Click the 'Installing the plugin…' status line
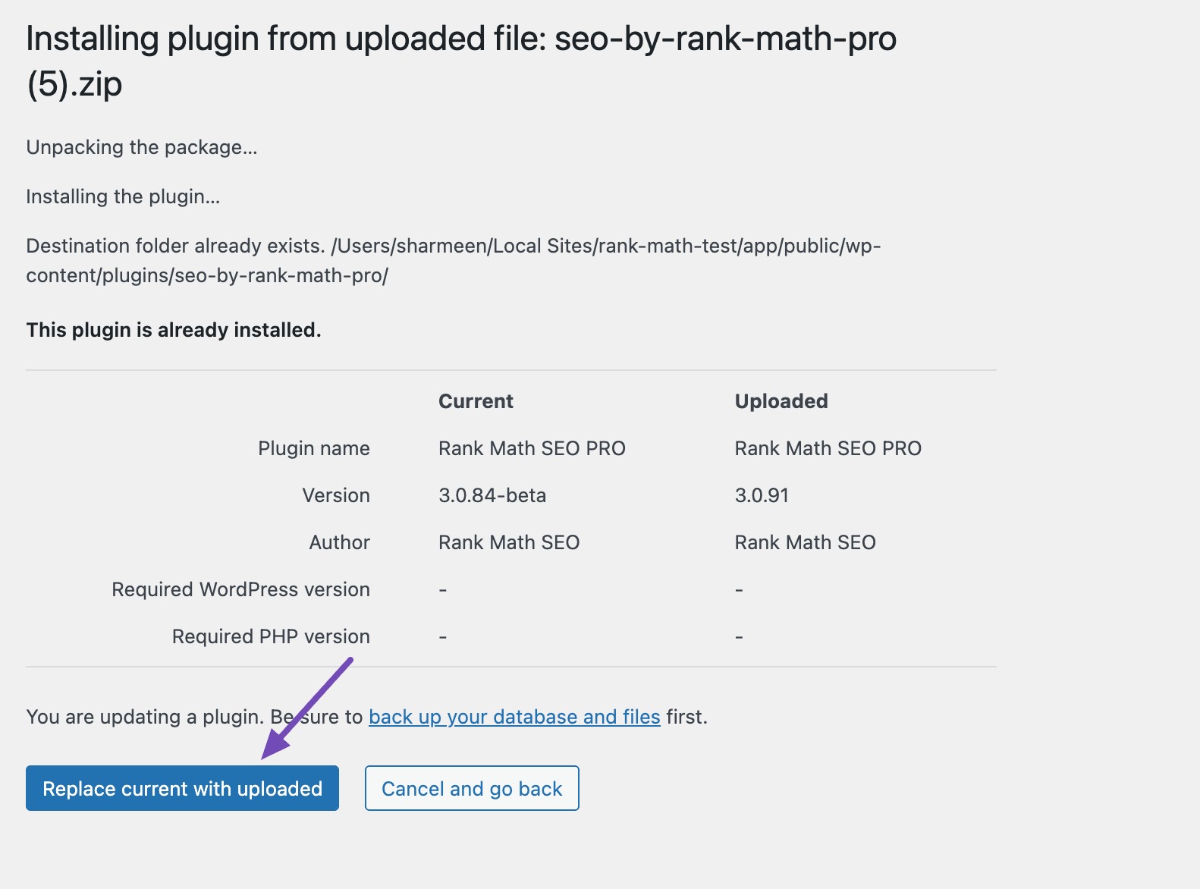Screen dimensions: 1200x889 [123, 196]
